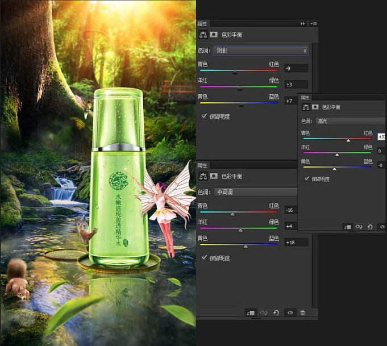
Task: Click the color balance scales icon in the 阴影 panel
Action: tap(203, 35)
